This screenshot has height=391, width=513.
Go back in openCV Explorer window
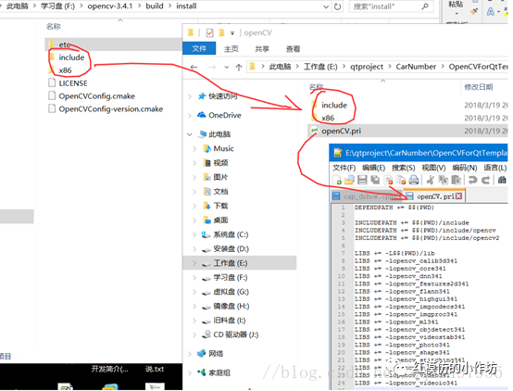pos(194,67)
